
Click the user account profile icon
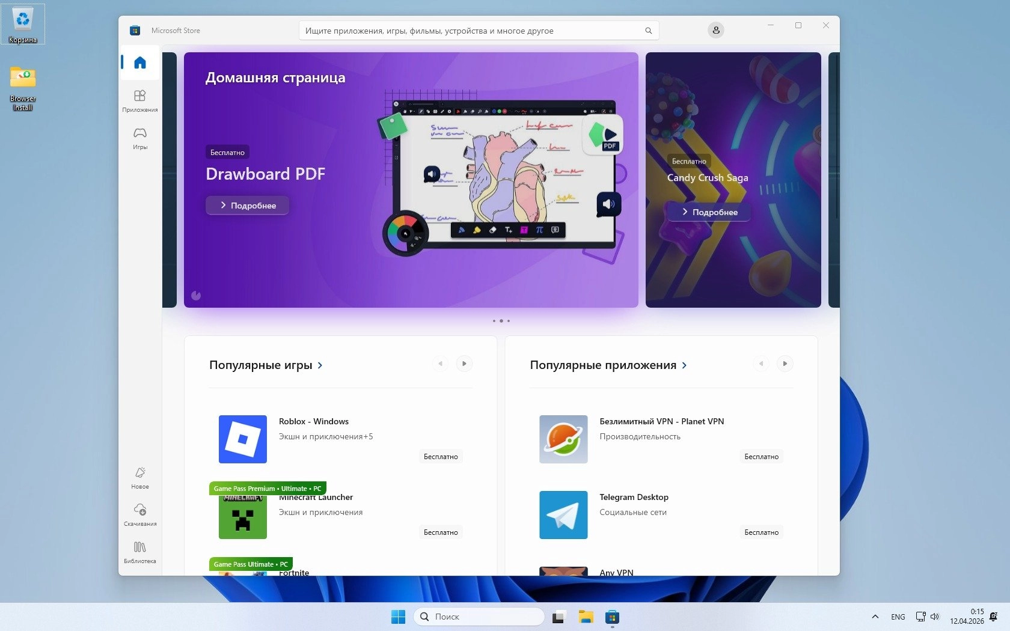click(x=716, y=30)
